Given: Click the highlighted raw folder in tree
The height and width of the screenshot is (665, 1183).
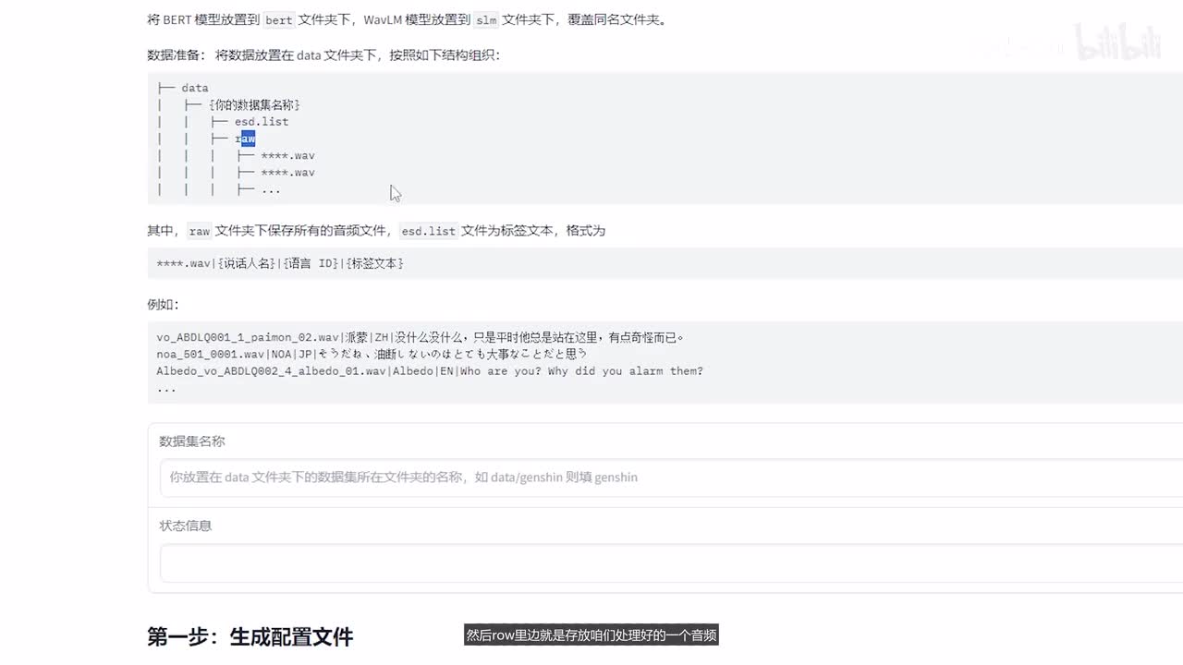Looking at the screenshot, I should click(247, 139).
